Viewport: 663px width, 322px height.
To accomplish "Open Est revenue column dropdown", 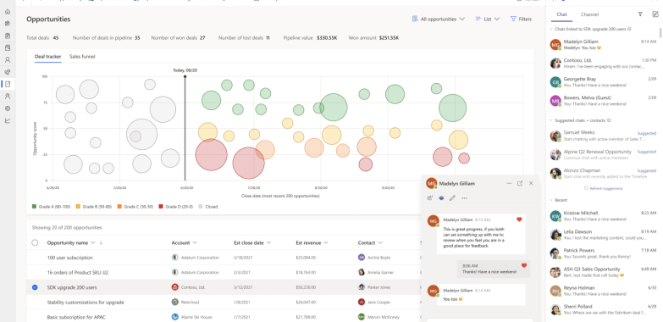I will click(325, 243).
